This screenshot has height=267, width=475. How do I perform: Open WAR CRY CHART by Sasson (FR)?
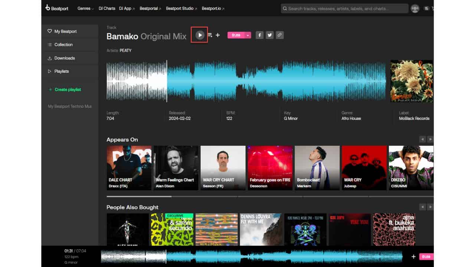tap(223, 168)
